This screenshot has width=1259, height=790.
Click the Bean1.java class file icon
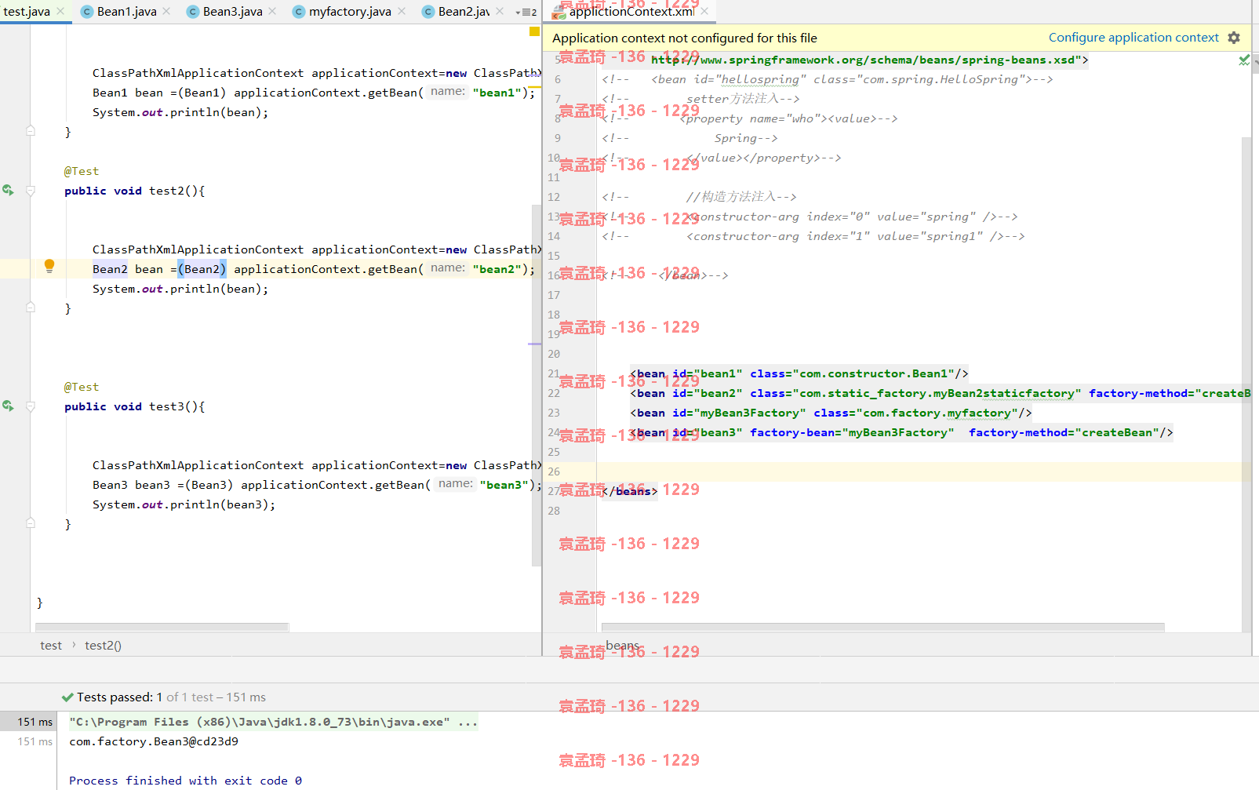pyautogui.click(x=87, y=12)
